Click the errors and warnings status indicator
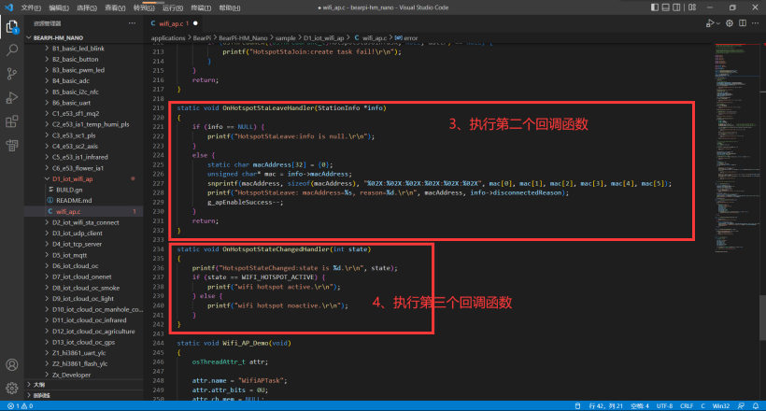The width and height of the screenshot is (766, 411). click(19, 406)
